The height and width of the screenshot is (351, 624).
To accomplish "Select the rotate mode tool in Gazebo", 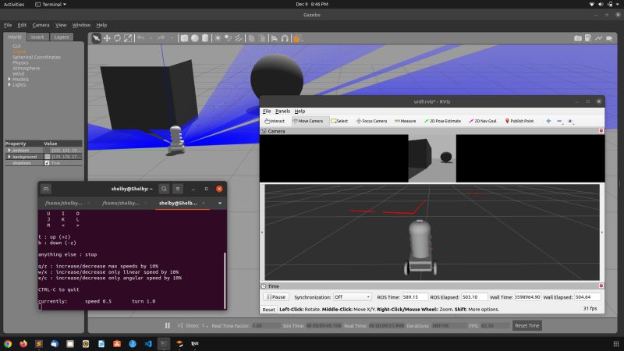I will 117,37.
